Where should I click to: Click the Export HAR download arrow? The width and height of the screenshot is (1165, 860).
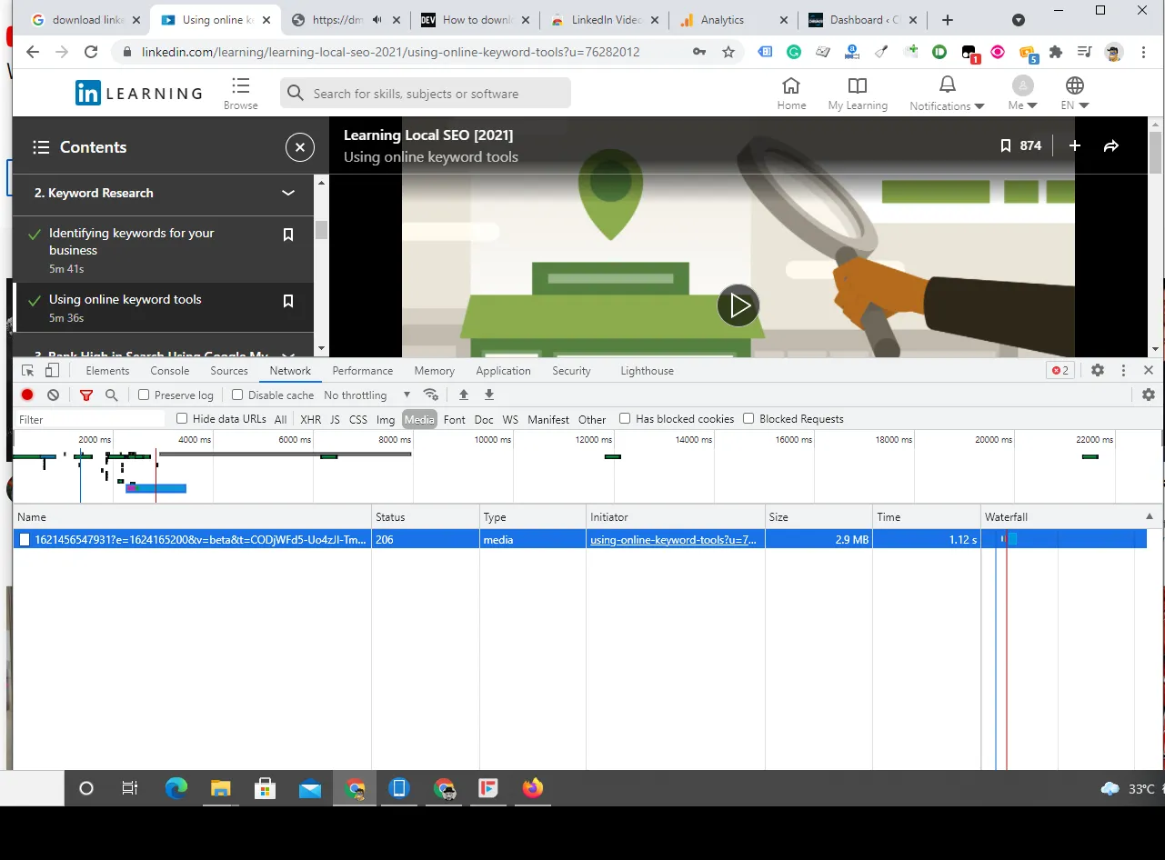[x=489, y=395]
